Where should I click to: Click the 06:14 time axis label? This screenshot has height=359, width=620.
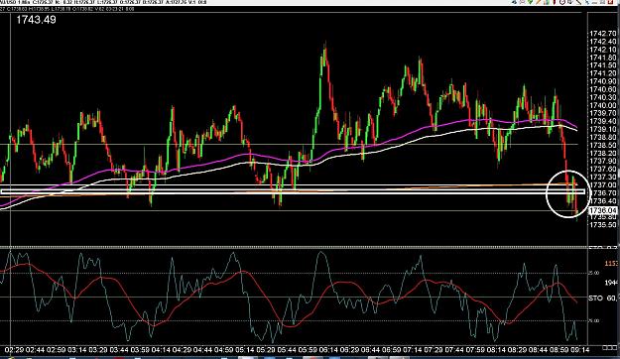click(328, 350)
